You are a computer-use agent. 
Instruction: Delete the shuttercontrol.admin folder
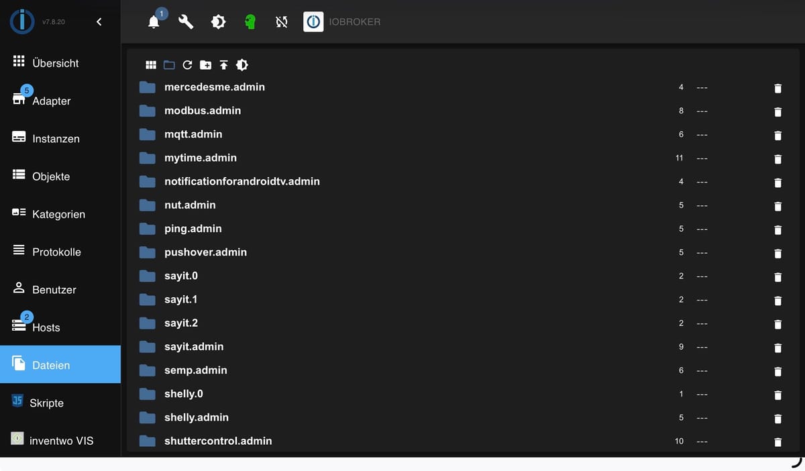click(x=777, y=441)
